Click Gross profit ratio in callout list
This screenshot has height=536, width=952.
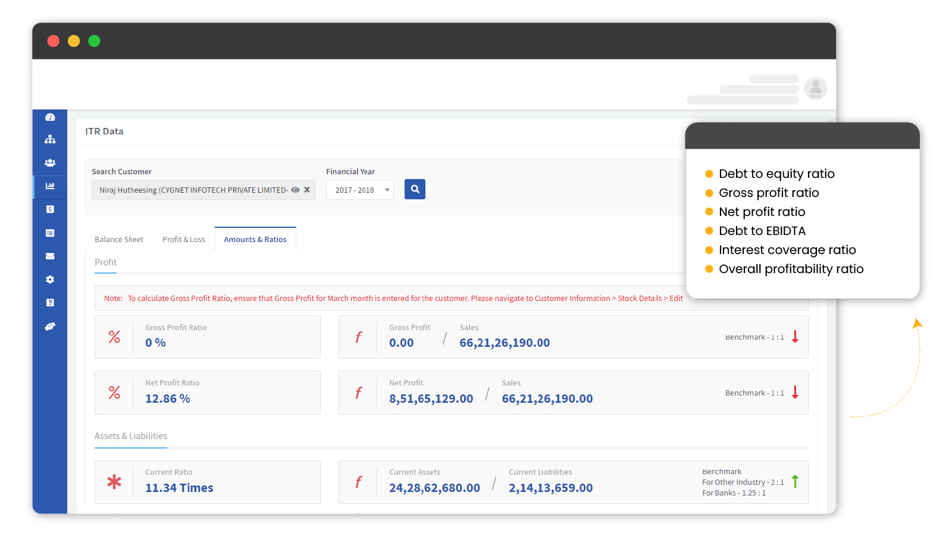[769, 193]
